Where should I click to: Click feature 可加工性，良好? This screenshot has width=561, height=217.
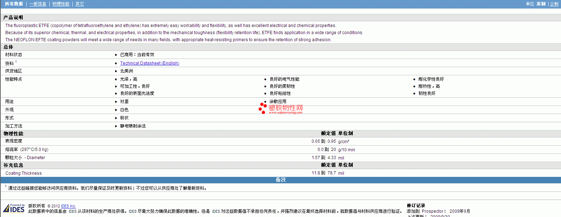pos(135,86)
